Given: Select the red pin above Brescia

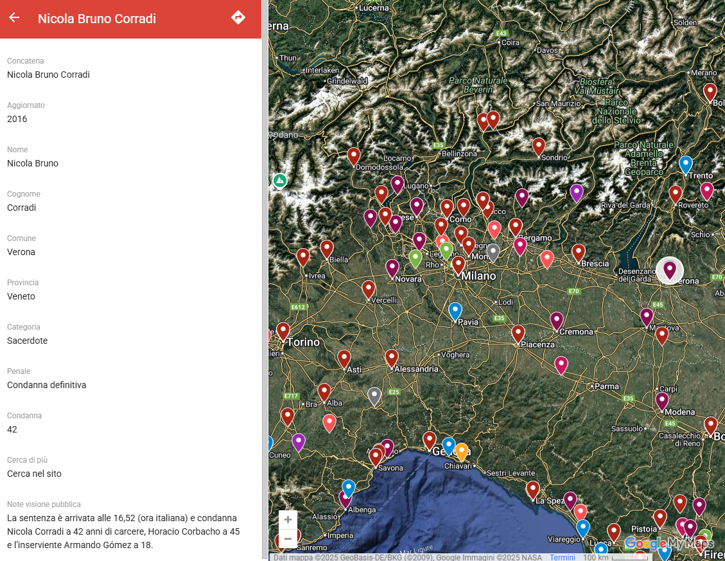Looking at the screenshot, I should tap(579, 253).
